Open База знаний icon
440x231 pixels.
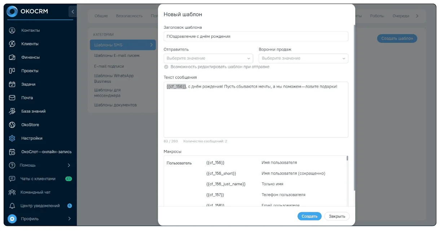click(12, 111)
